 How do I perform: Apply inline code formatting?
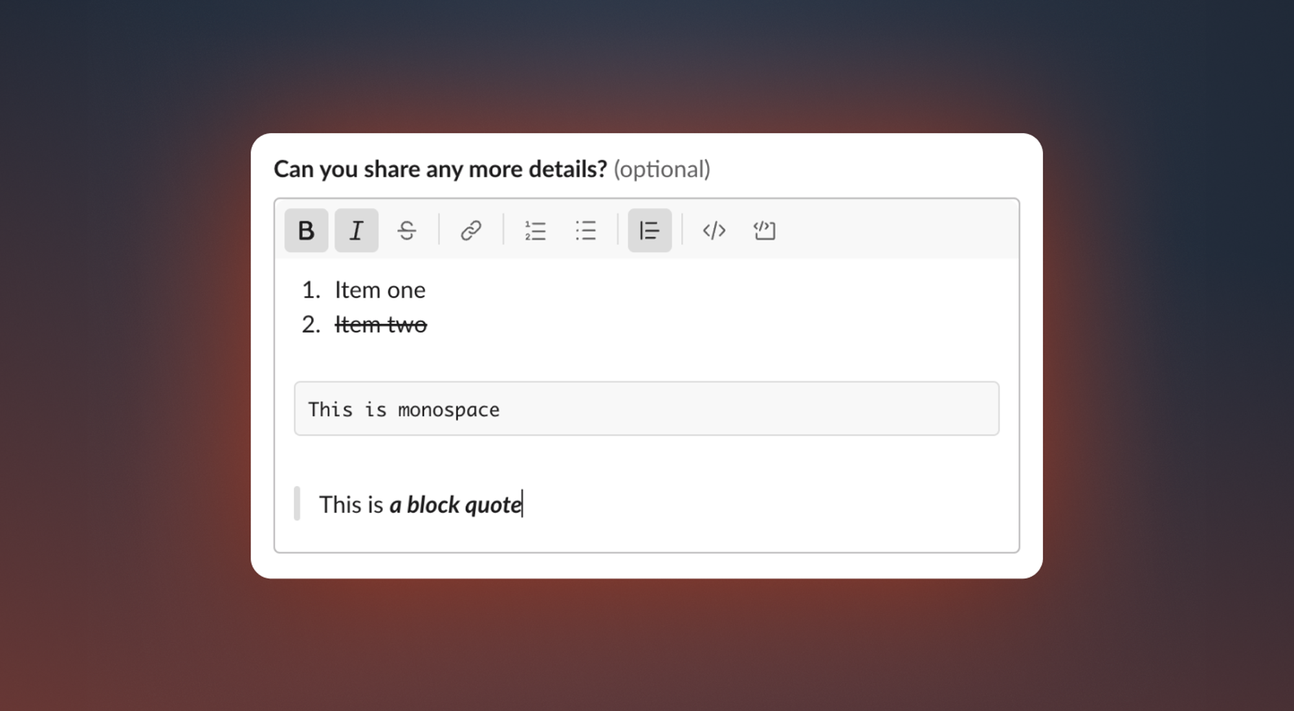pos(714,230)
